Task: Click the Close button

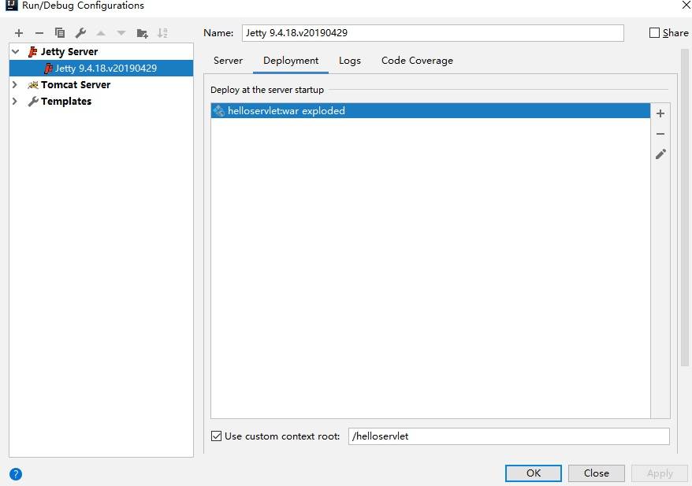Action: tap(596, 473)
